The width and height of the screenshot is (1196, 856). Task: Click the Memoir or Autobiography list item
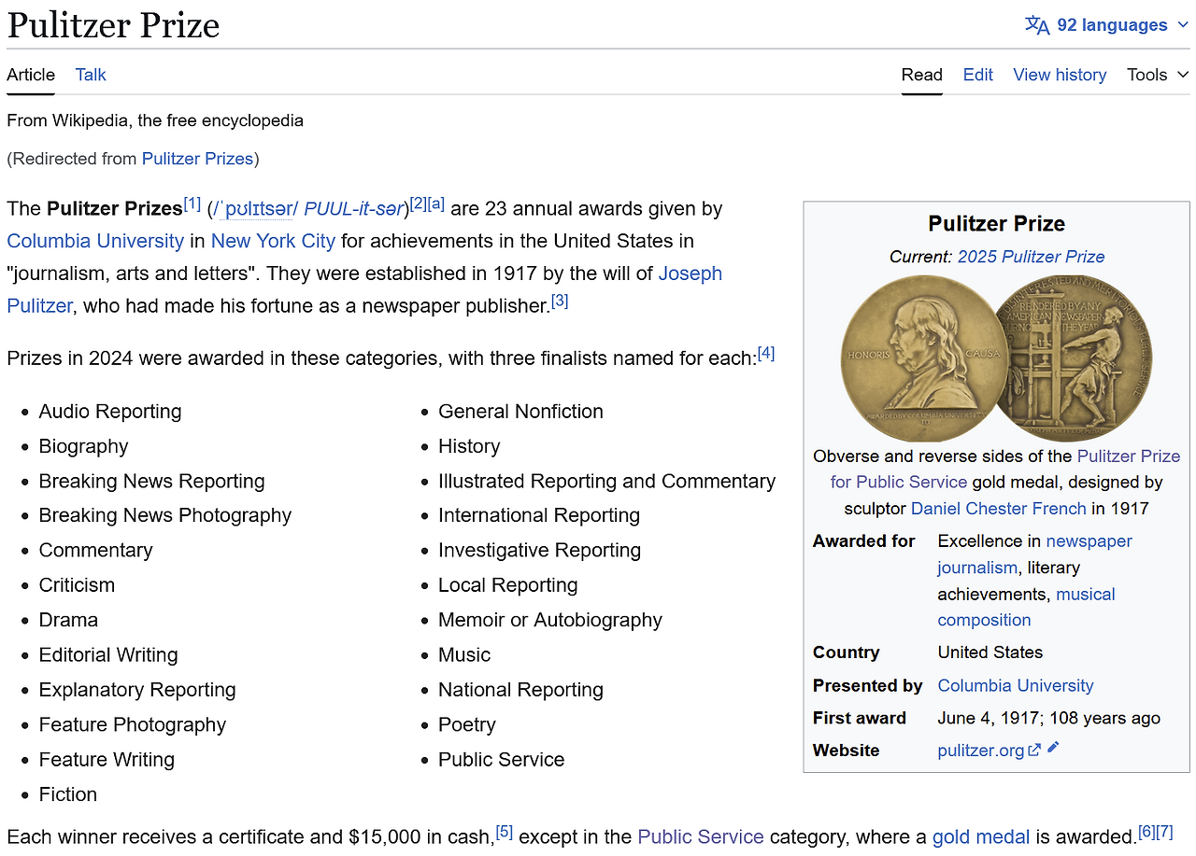pos(550,620)
